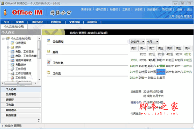Screen dimensions: 194x129
Task: Open the 进销存 sidebar section
Action: (21, 100)
